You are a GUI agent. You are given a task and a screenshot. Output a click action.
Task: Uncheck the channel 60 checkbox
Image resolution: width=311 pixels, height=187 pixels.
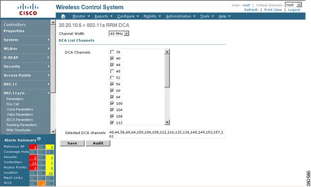pyautogui.click(x=112, y=91)
